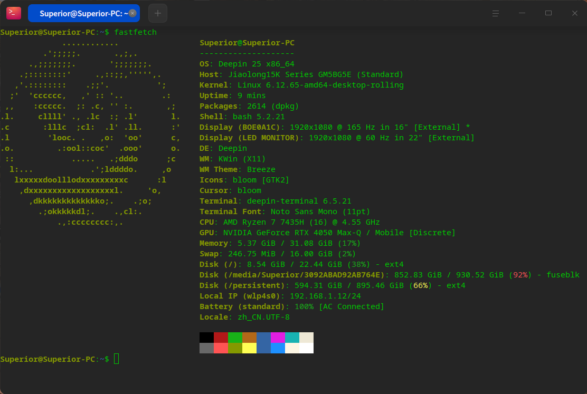Select the "Swap: 246.75 MiB" line
The width and height of the screenshot is (587, 394).
pos(238,254)
